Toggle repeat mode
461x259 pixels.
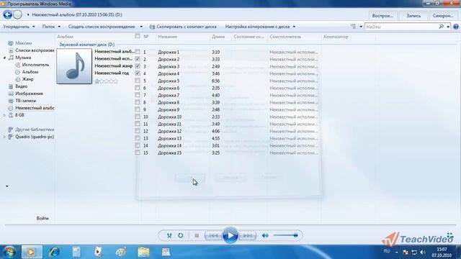coord(181,235)
